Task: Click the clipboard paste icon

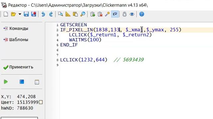Action: pyautogui.click(x=75, y=14)
